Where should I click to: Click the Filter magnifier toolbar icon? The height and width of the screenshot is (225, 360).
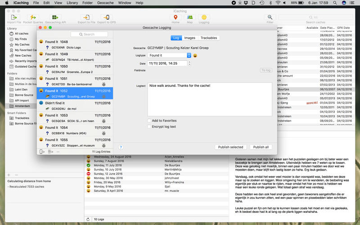(270, 18)
